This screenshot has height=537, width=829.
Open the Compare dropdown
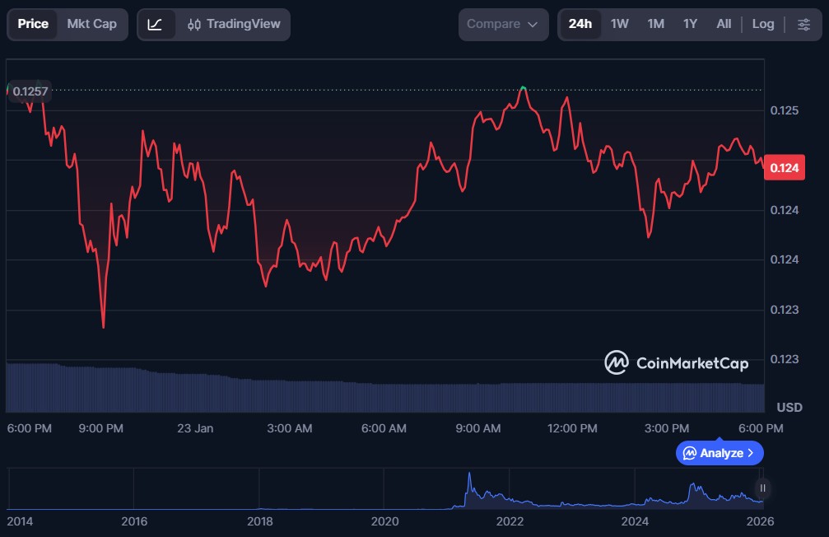tap(503, 24)
